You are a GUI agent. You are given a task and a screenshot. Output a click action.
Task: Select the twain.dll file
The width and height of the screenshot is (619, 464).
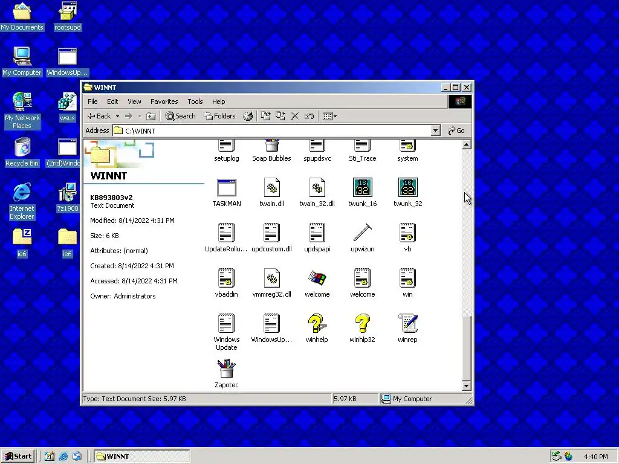coord(271,193)
